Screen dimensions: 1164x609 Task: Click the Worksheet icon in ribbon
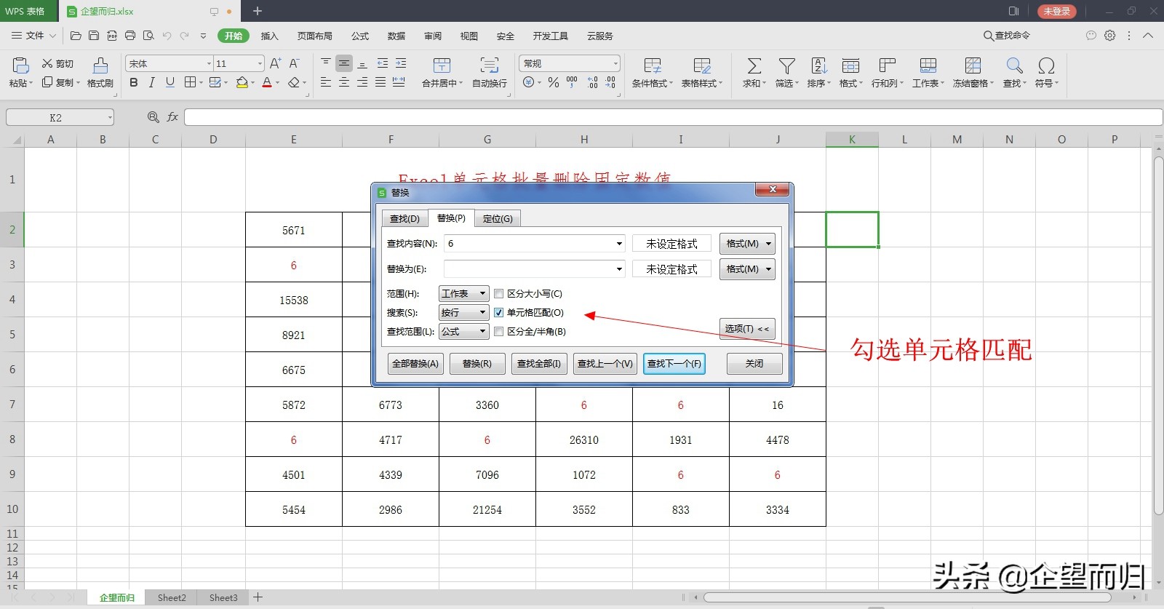(928, 66)
